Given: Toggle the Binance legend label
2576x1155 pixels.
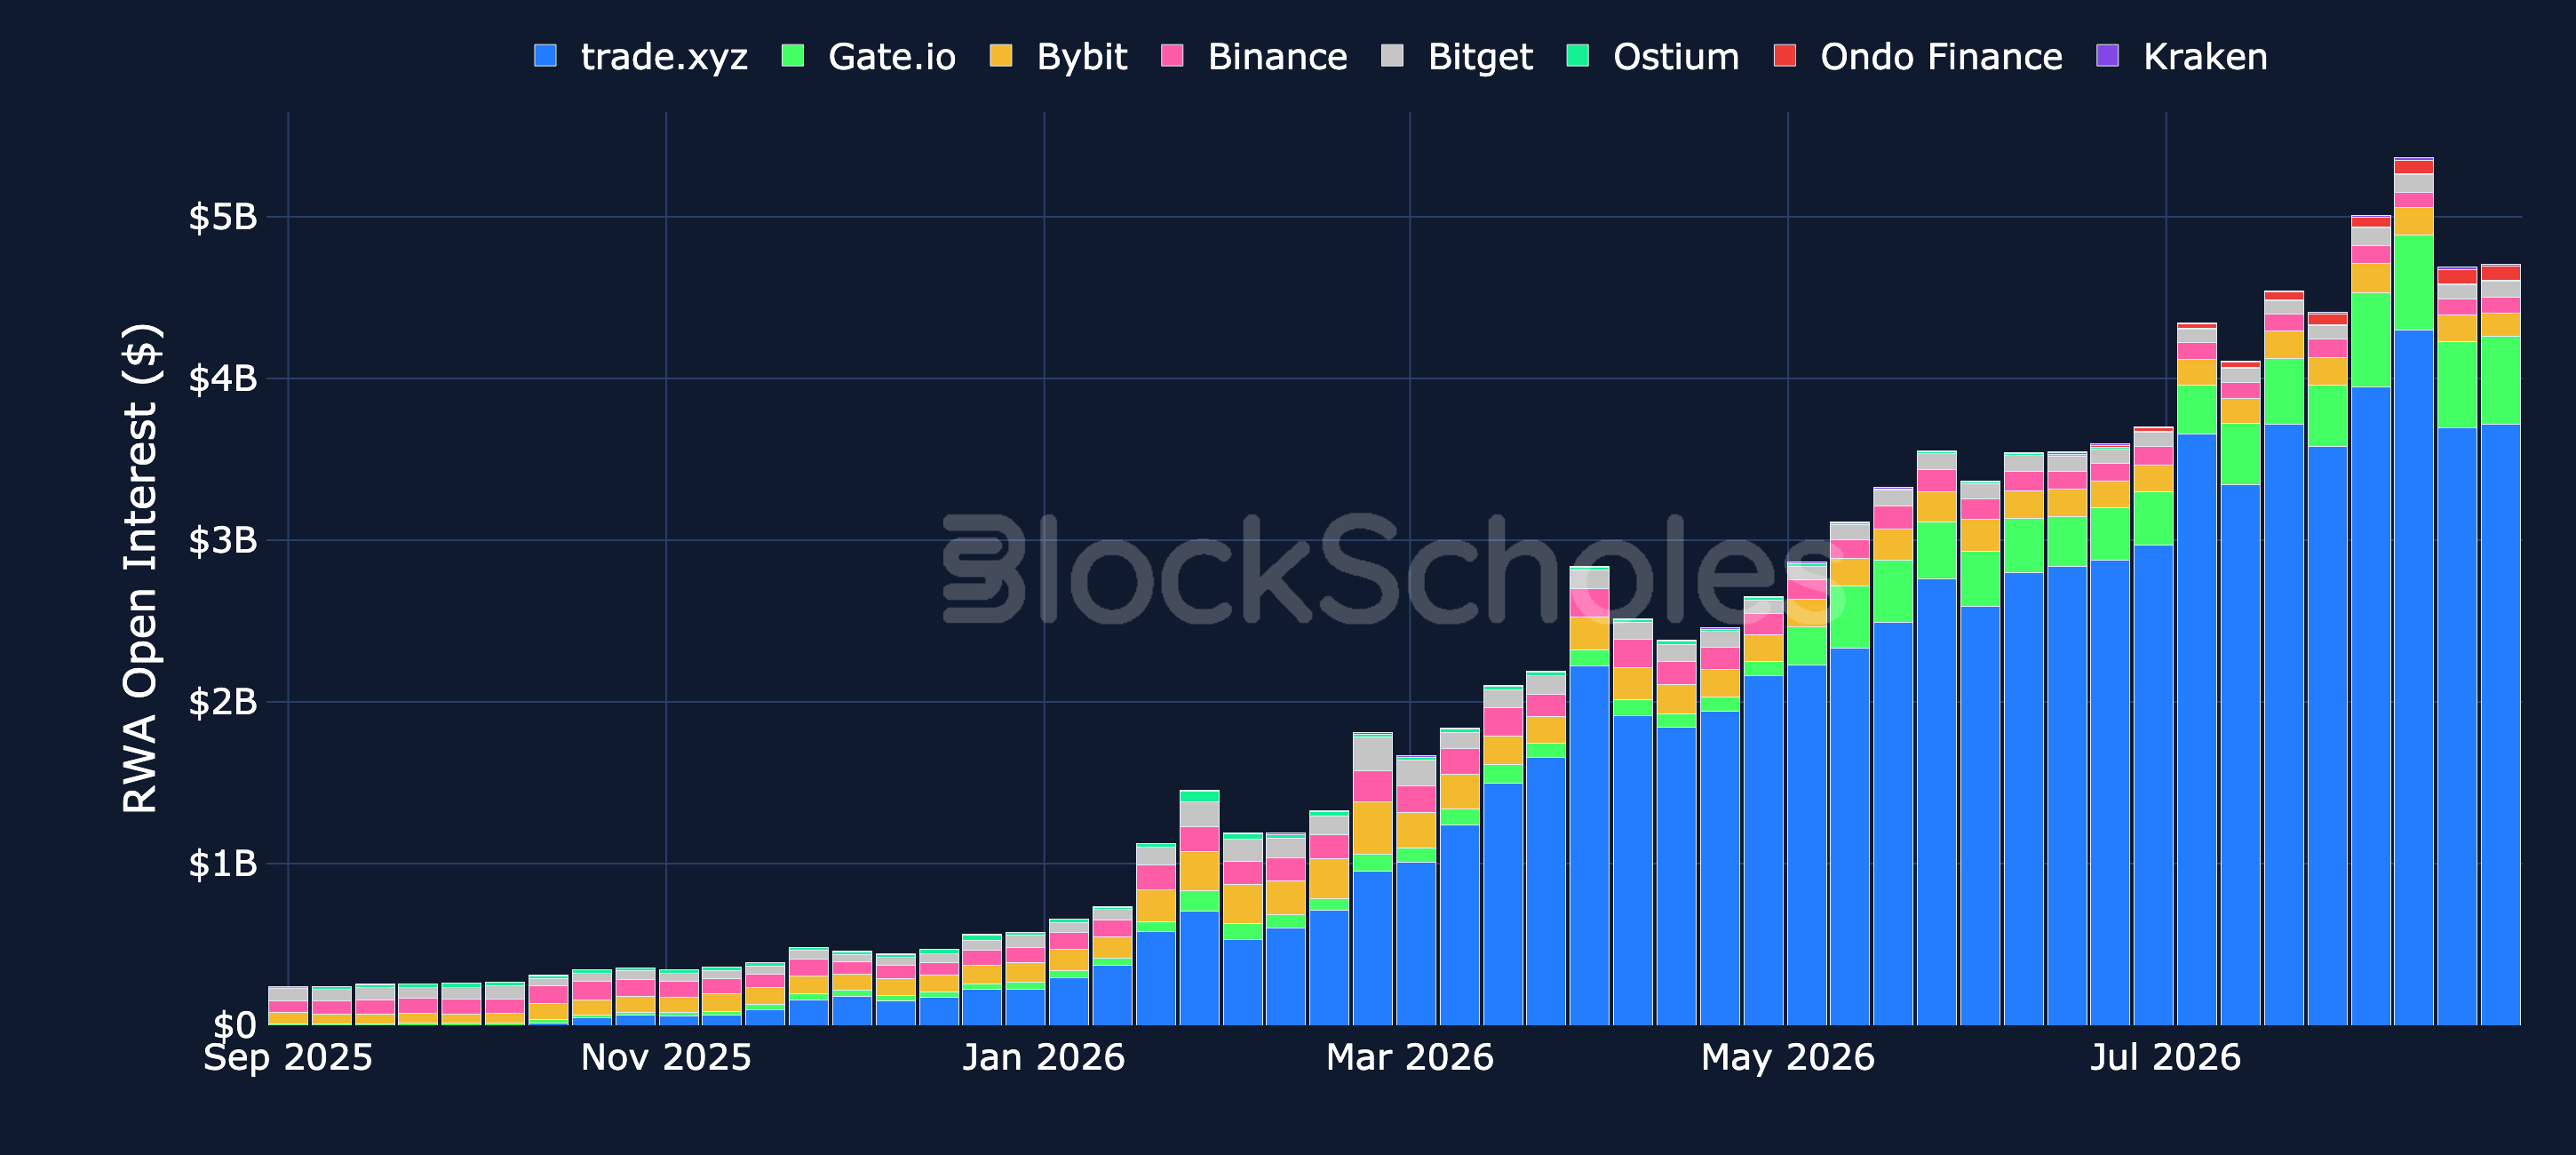Looking at the screenshot, I should pyautogui.click(x=1278, y=57).
